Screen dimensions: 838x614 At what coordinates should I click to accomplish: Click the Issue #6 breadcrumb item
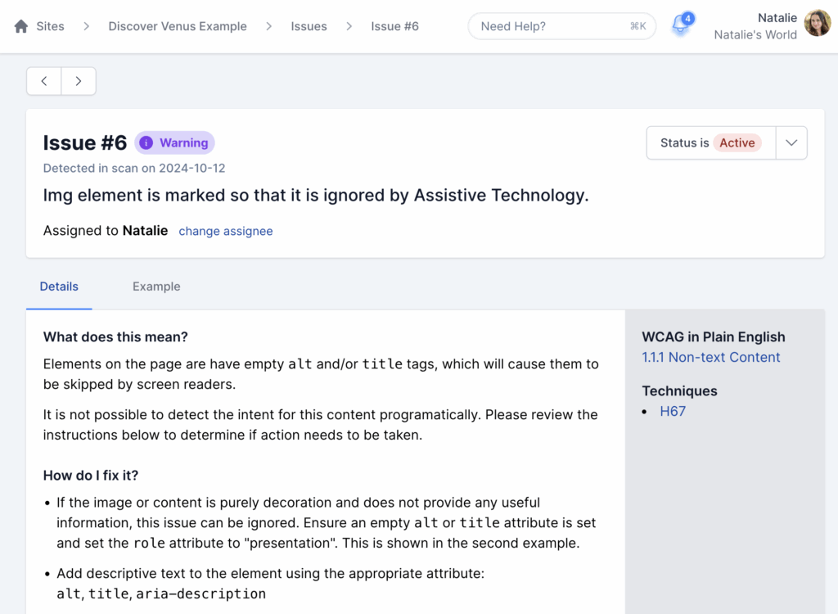point(394,26)
